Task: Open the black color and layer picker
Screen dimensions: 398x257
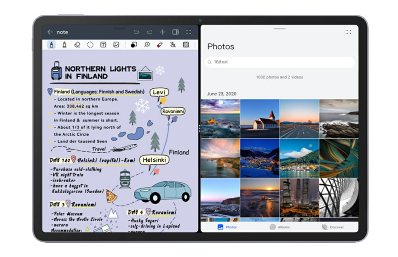Action: pyautogui.click(x=134, y=45)
